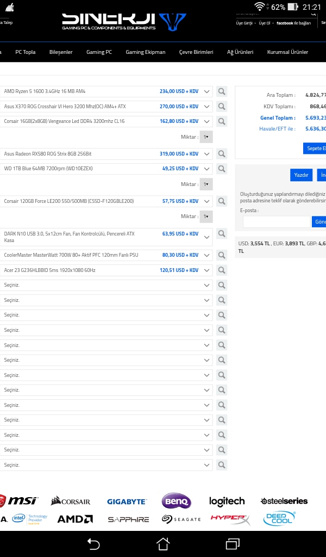This screenshot has height=557, width=326.
Task: Click magnifier next to CoolerMaster MasterWatt 700W row
Action: pos(222,255)
